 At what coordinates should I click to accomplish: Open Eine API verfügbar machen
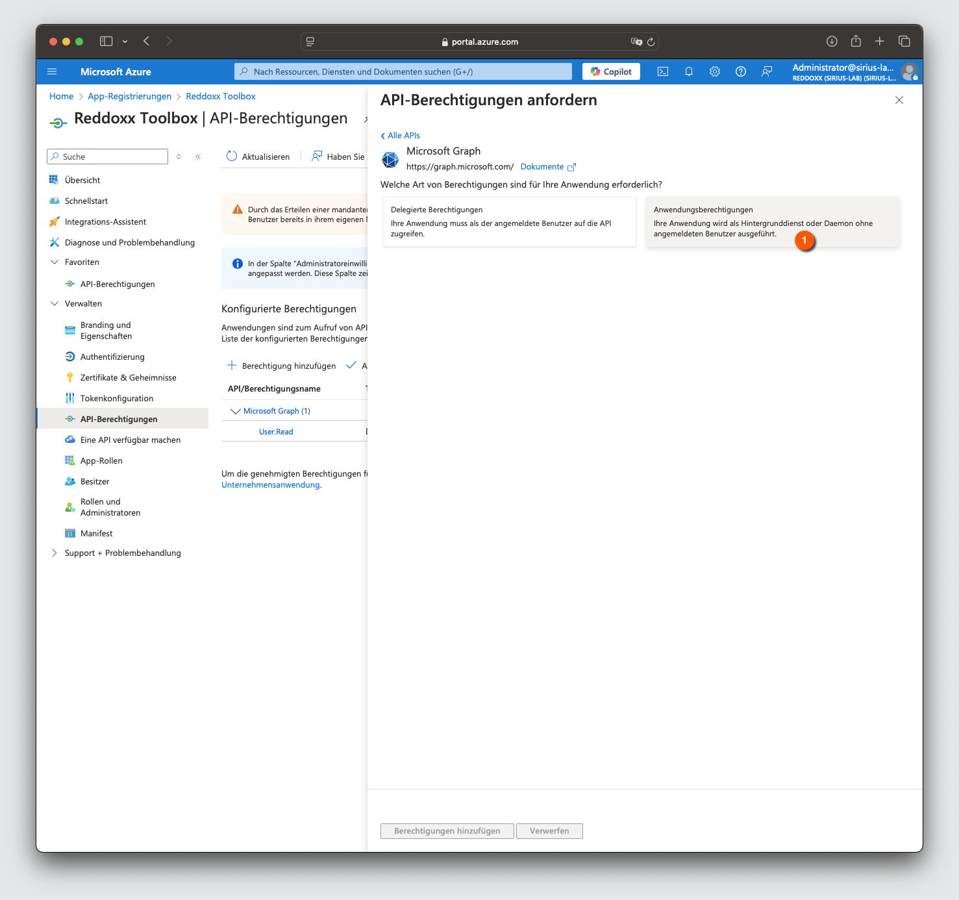[131, 440]
